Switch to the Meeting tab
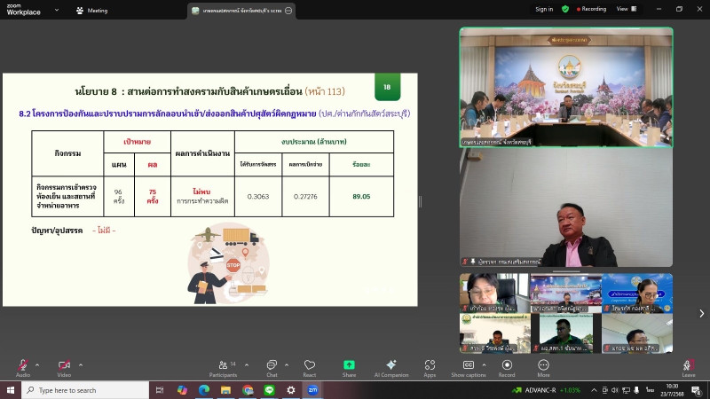 click(x=92, y=10)
